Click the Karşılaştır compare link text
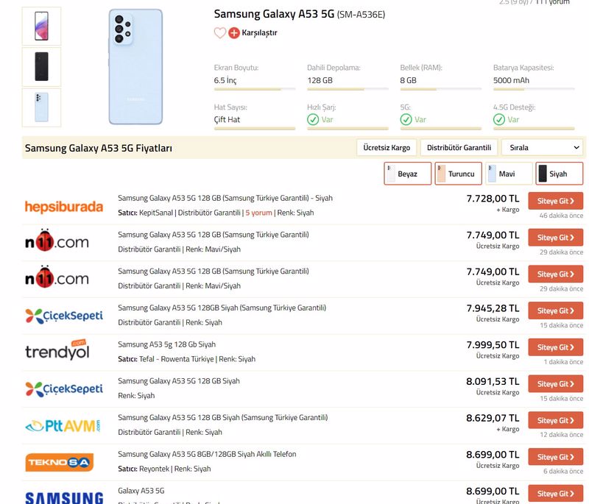Screen dimensions: 589x504 259,33
